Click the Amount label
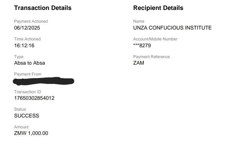Viewport: 225px width, 147px height. pyautogui.click(x=21, y=127)
